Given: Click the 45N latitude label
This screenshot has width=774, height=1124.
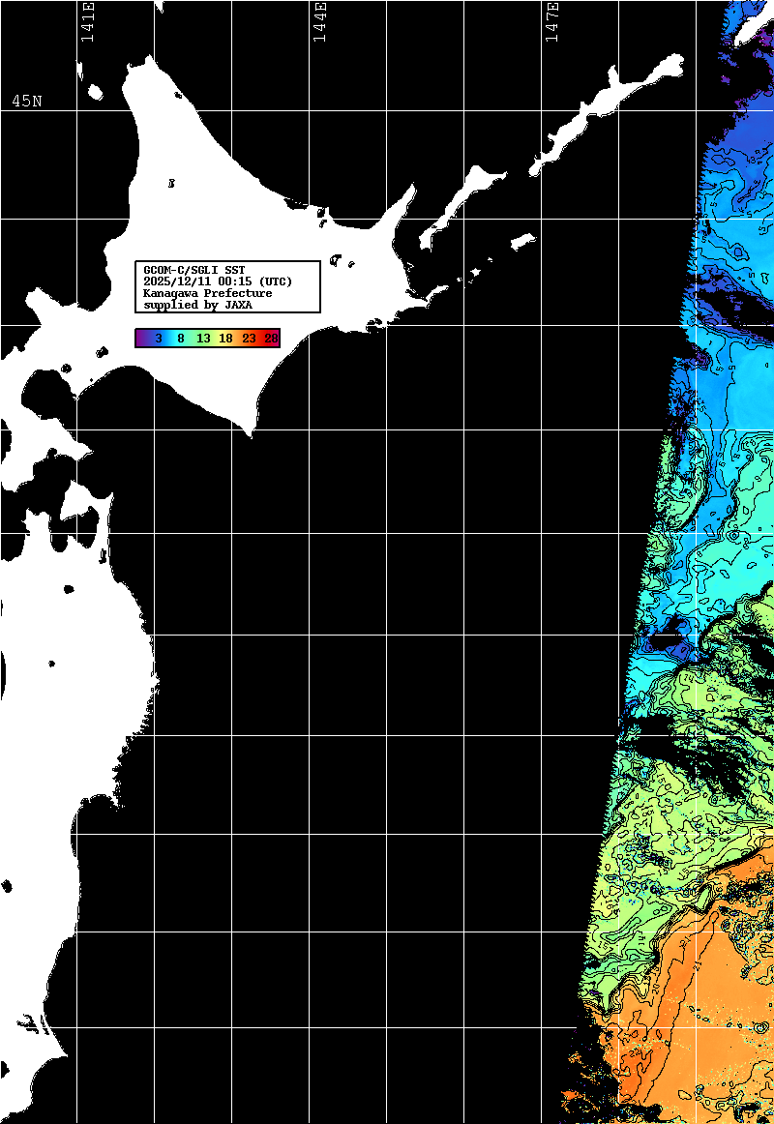Looking at the screenshot, I should point(26,102).
